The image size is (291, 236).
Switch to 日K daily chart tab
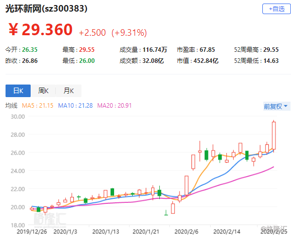click(x=18, y=91)
